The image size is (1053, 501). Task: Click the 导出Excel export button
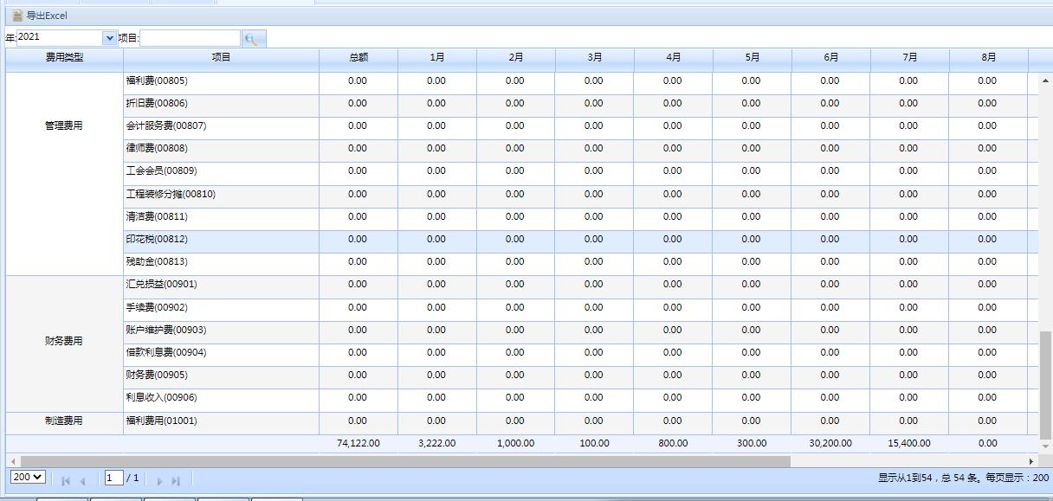40,16
